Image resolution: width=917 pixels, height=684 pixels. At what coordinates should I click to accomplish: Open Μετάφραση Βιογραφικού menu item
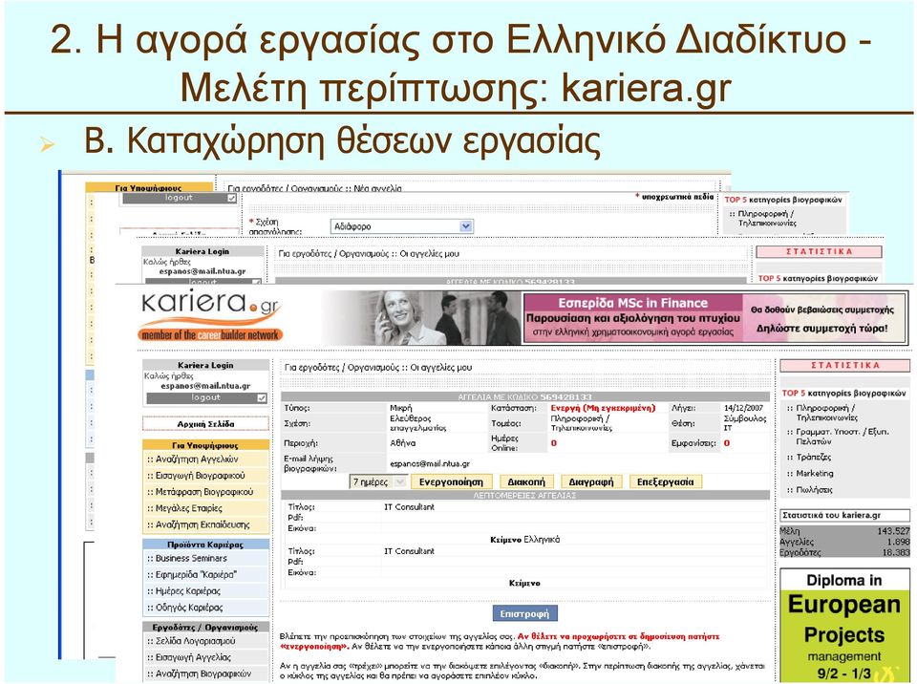coord(206,492)
